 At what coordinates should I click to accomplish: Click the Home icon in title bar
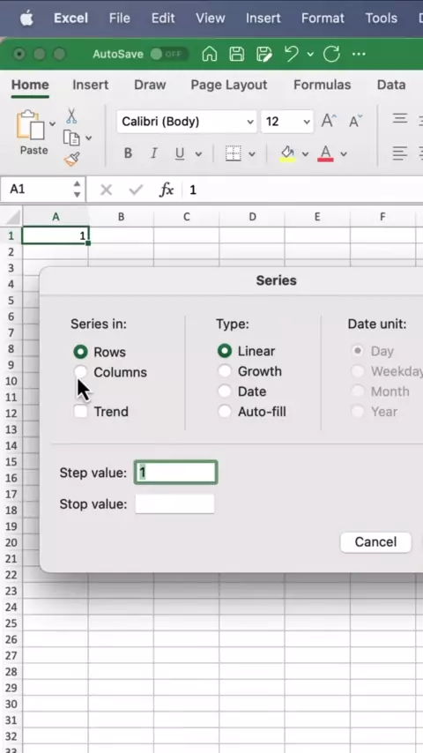pyautogui.click(x=210, y=54)
